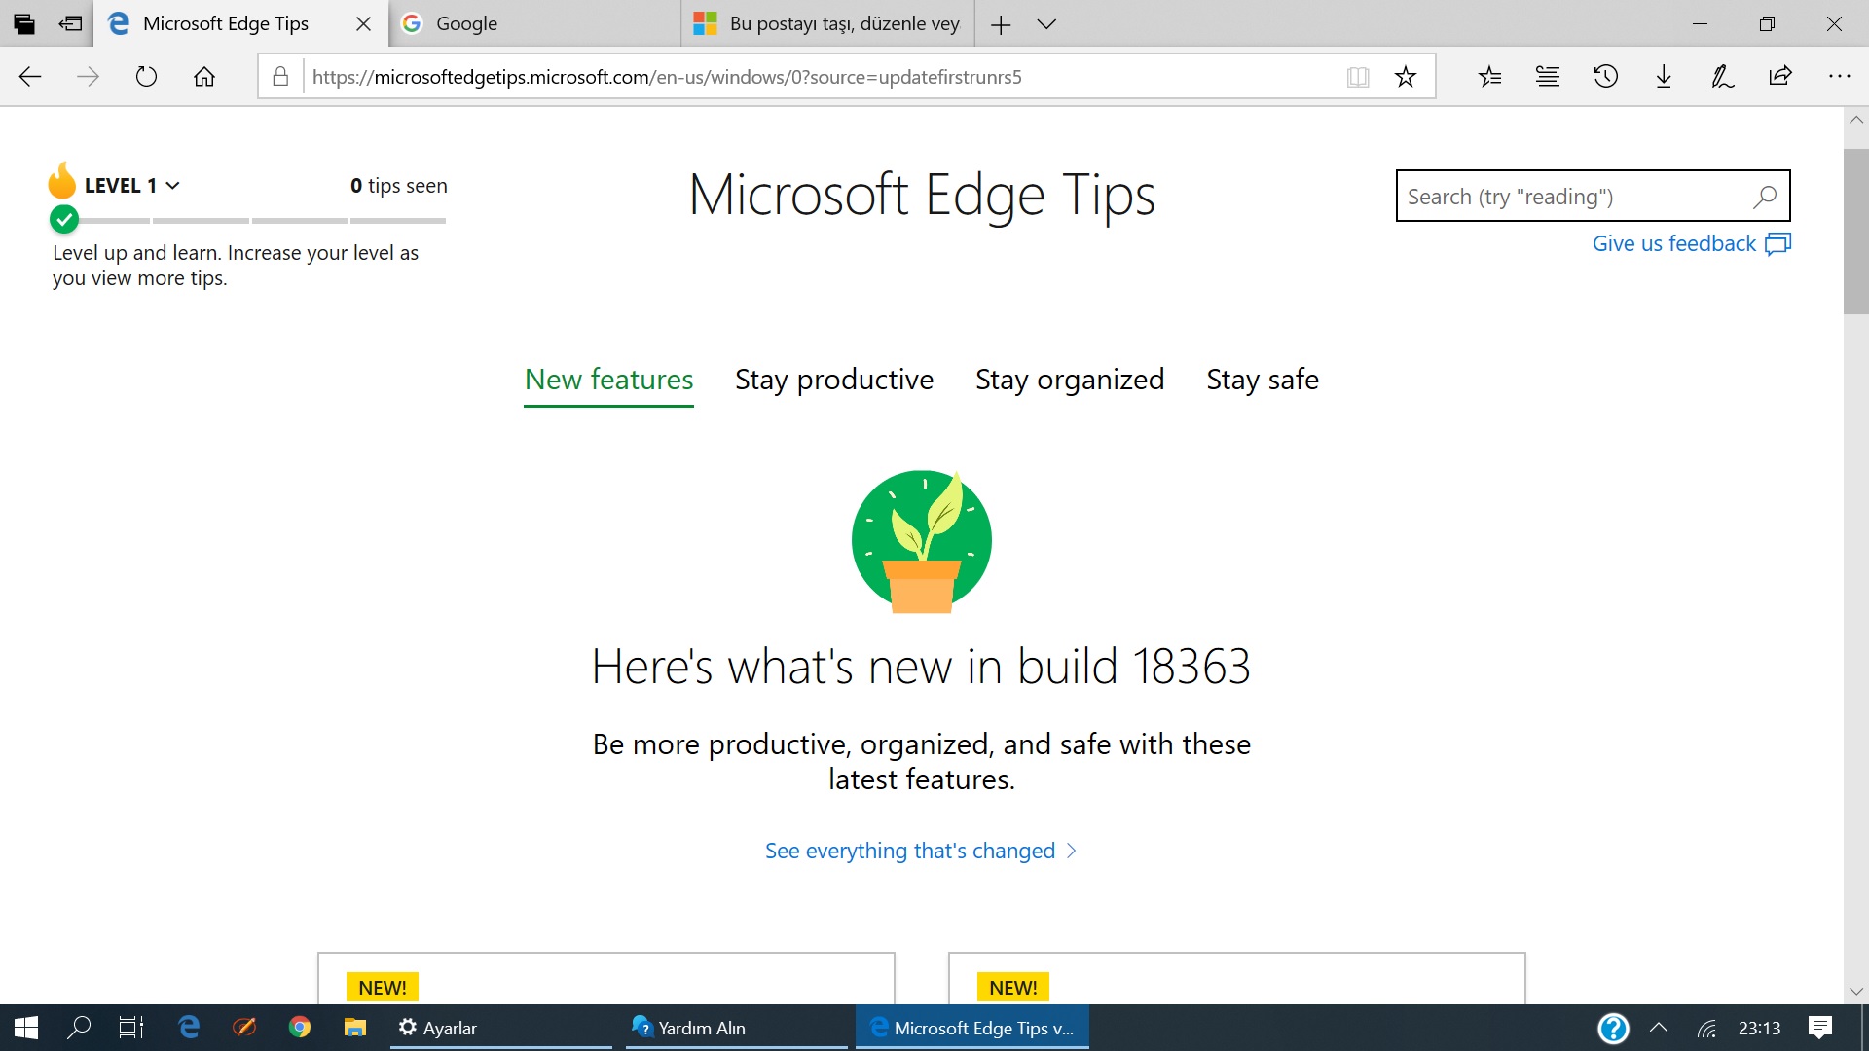Image resolution: width=1869 pixels, height=1051 pixels.
Task: Add notes with the pen icon
Action: click(1722, 77)
